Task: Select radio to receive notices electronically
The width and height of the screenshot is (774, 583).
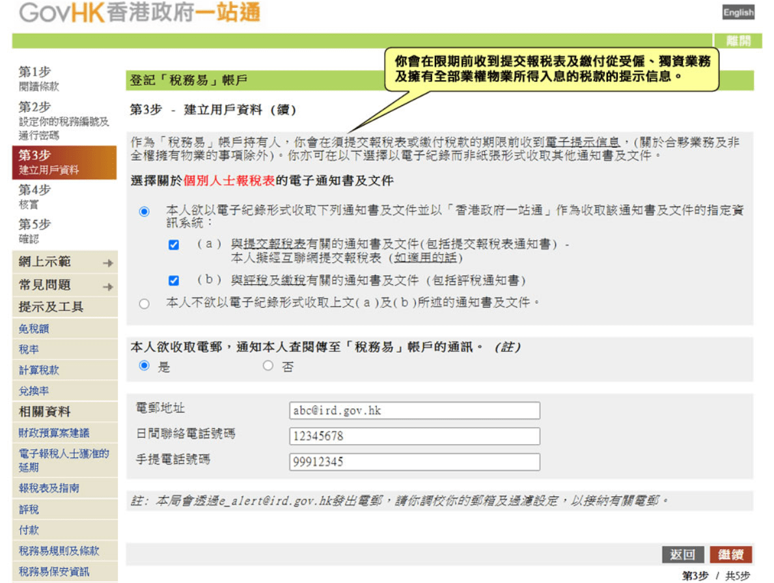Action: coord(144,211)
